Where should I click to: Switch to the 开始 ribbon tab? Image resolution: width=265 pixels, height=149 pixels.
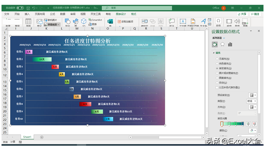17,14
